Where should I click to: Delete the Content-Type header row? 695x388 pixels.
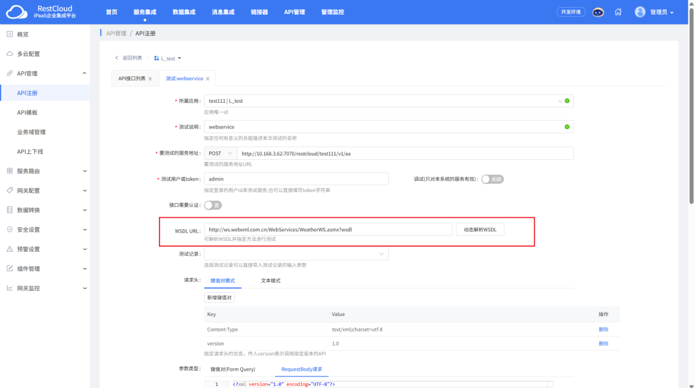pyautogui.click(x=603, y=330)
